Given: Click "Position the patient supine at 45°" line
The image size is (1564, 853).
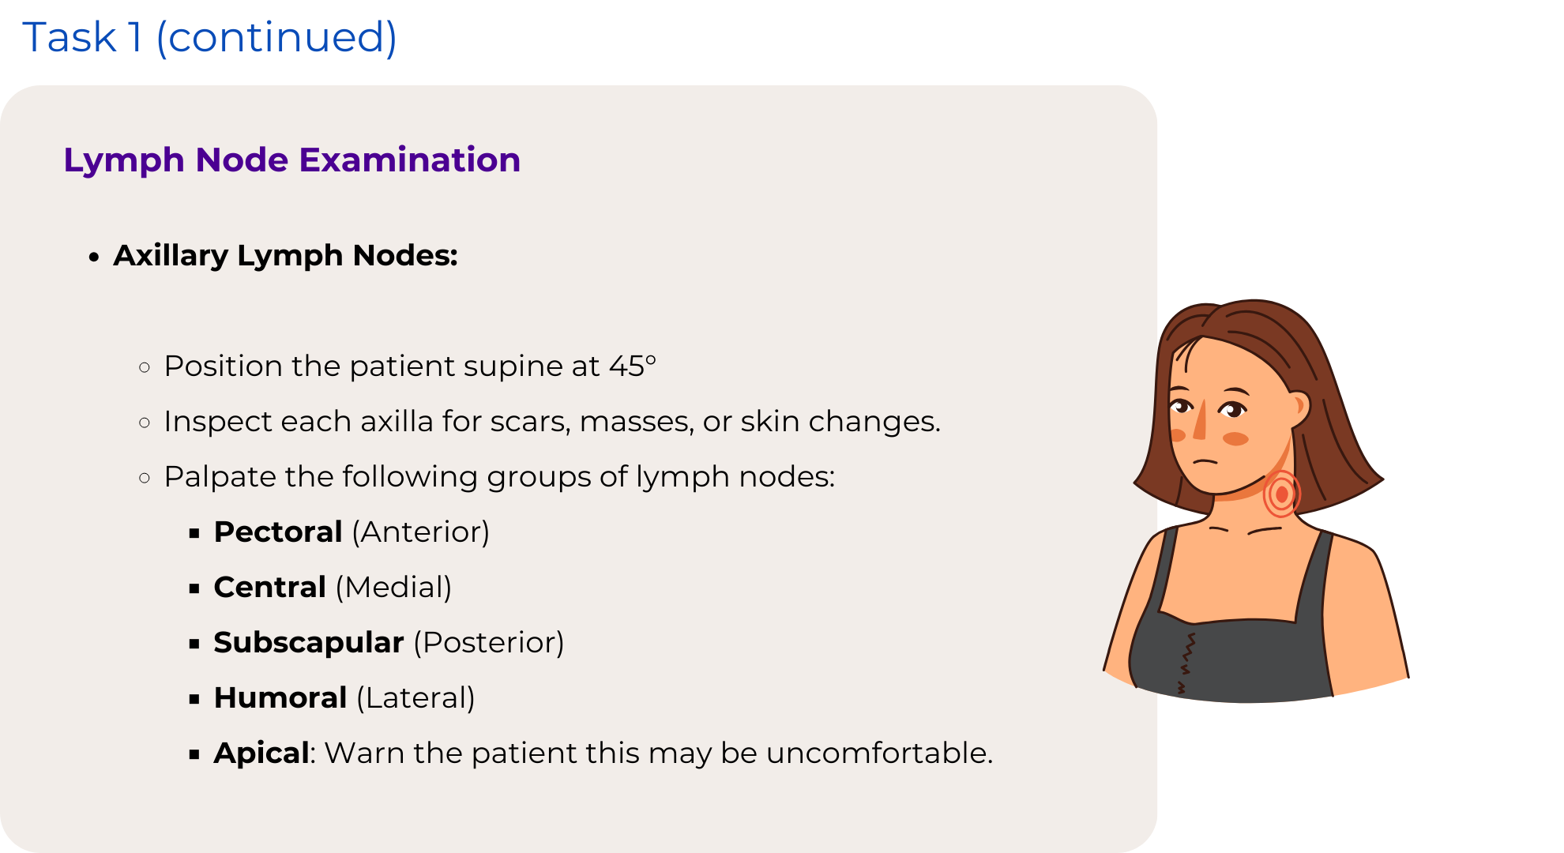Looking at the screenshot, I should click(x=410, y=366).
